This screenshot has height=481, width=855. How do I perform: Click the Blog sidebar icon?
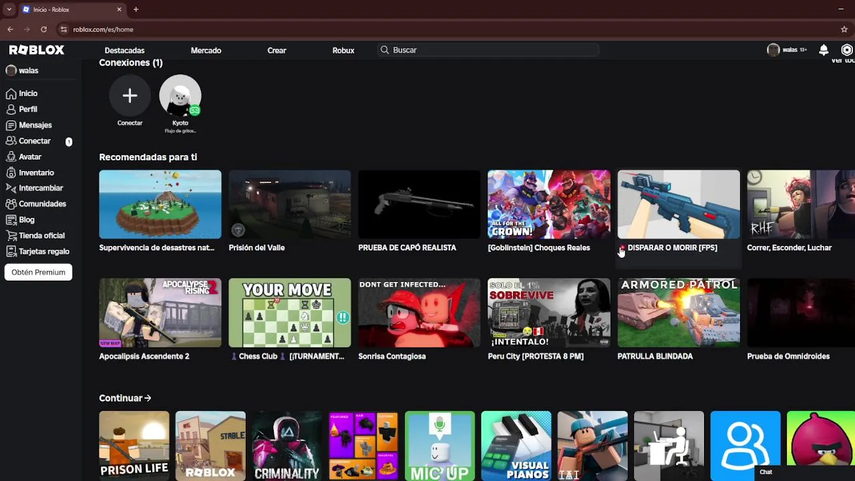11,220
